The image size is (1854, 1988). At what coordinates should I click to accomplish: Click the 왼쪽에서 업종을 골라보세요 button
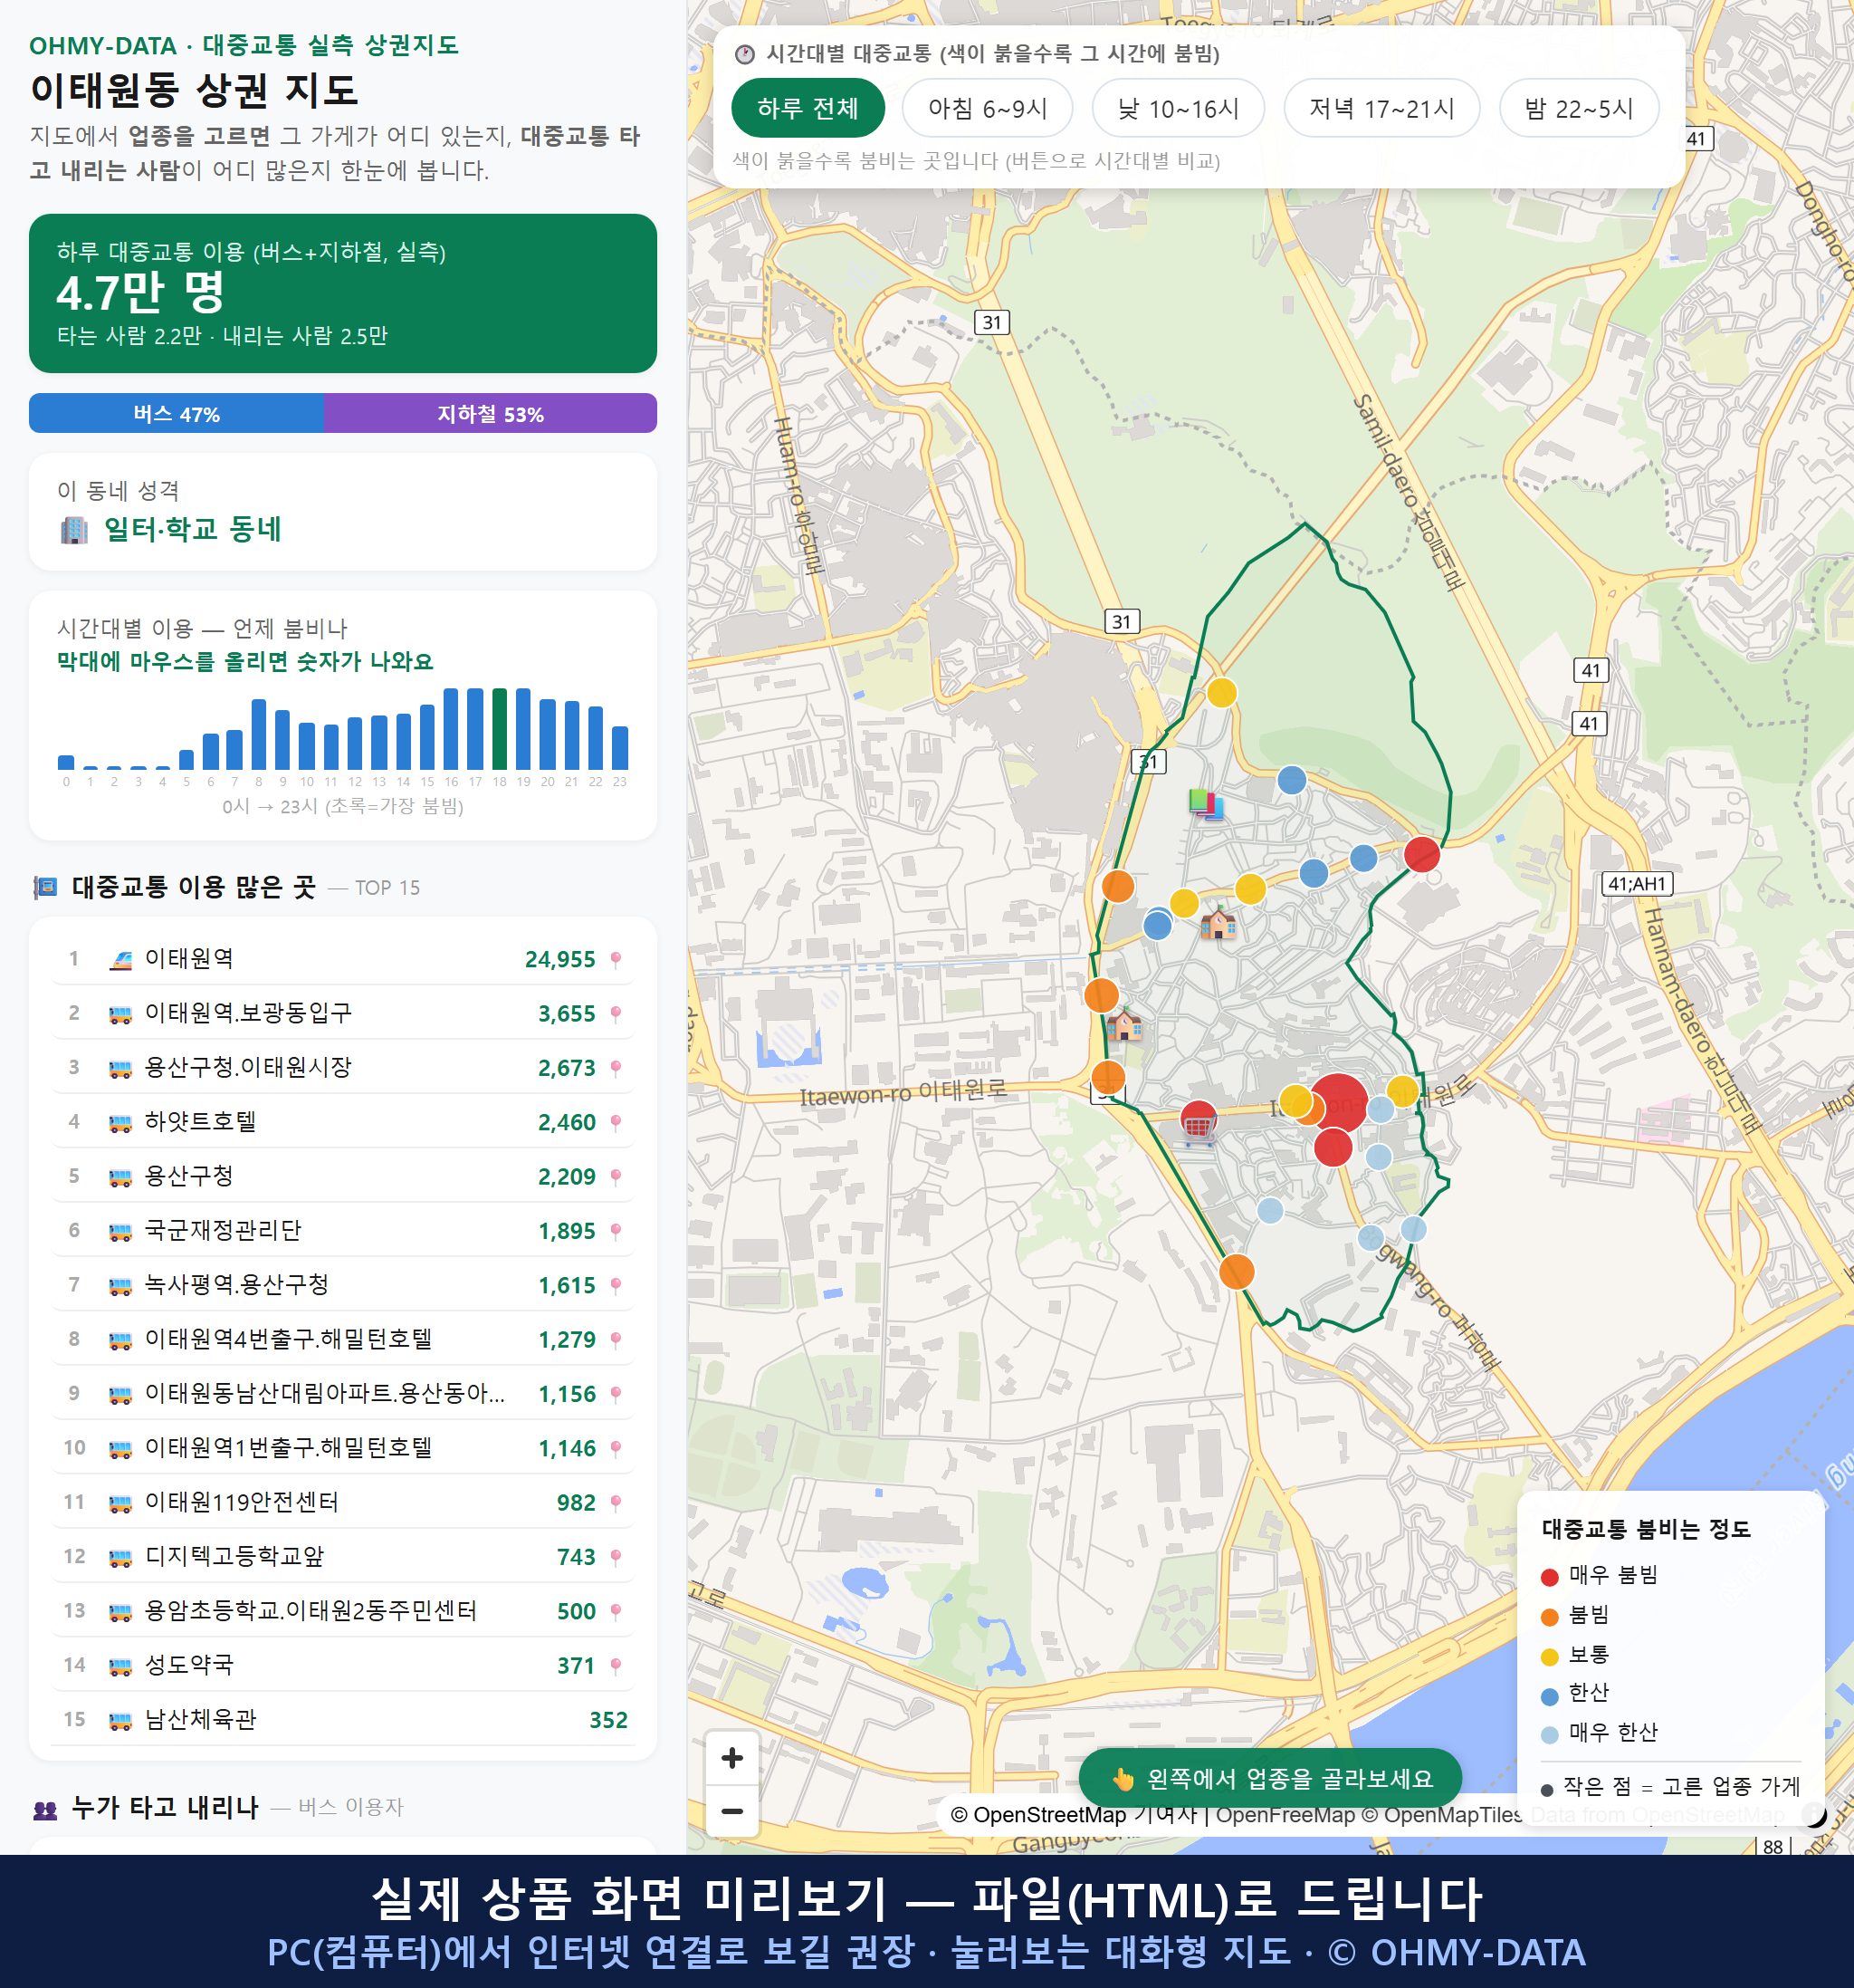point(1269,1778)
